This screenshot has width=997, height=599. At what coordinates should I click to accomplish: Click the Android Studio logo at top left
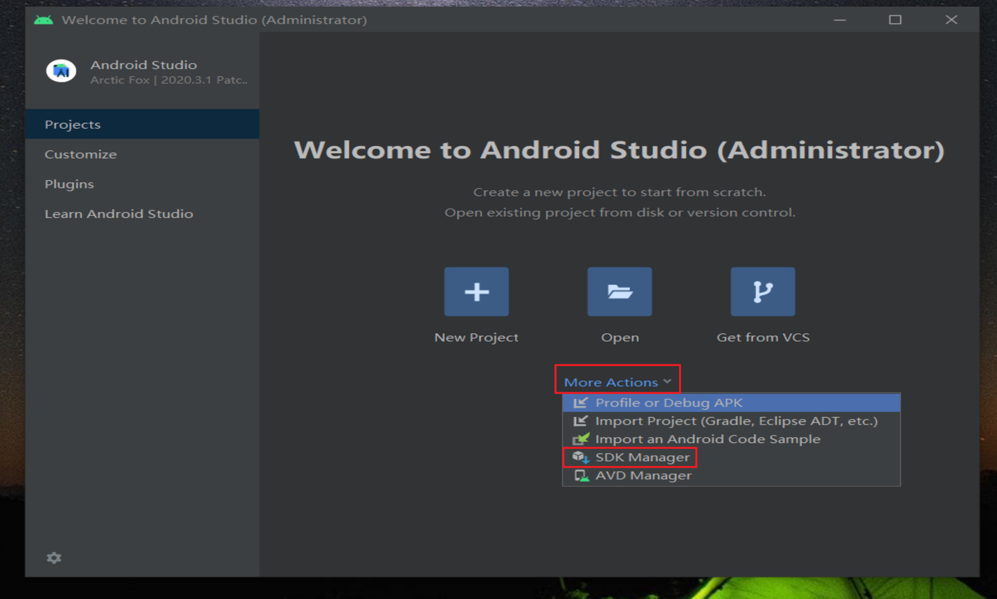pos(61,71)
